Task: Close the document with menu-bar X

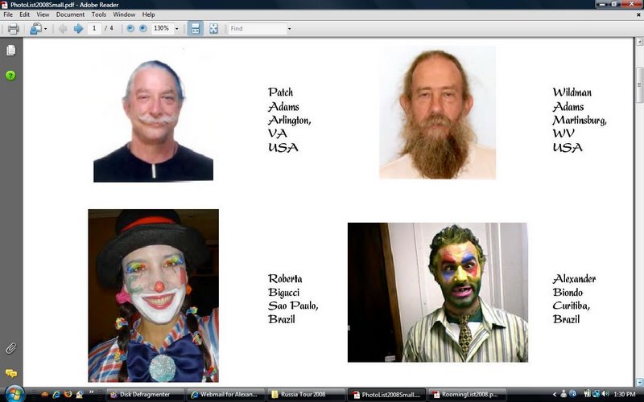Action: pyautogui.click(x=638, y=14)
